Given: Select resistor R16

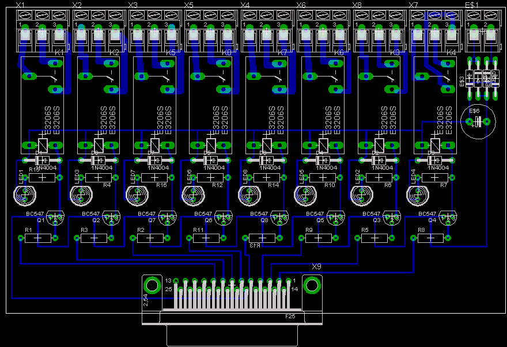Looking at the screenshot, I should (x=154, y=178).
